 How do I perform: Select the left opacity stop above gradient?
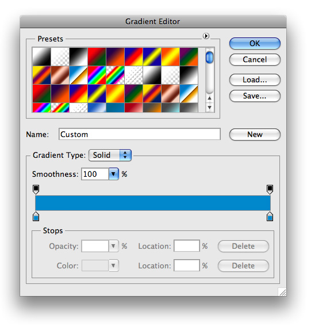point(36,189)
